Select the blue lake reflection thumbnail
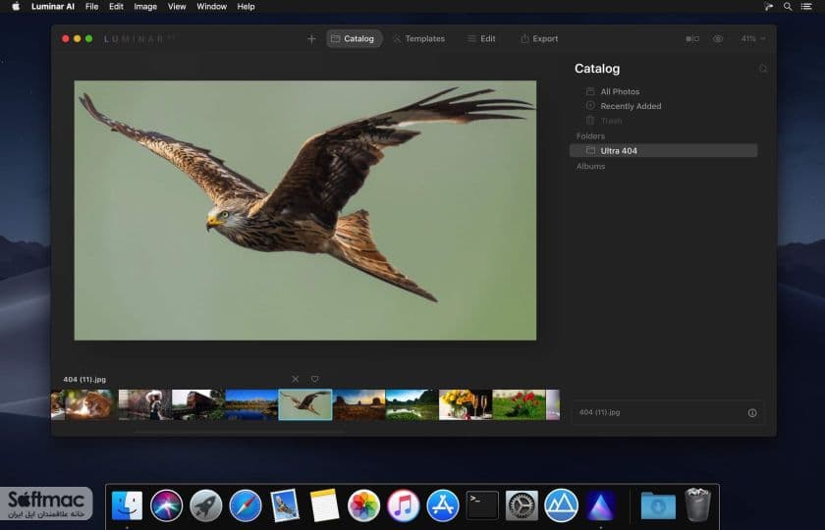This screenshot has height=530, width=825. [251, 404]
